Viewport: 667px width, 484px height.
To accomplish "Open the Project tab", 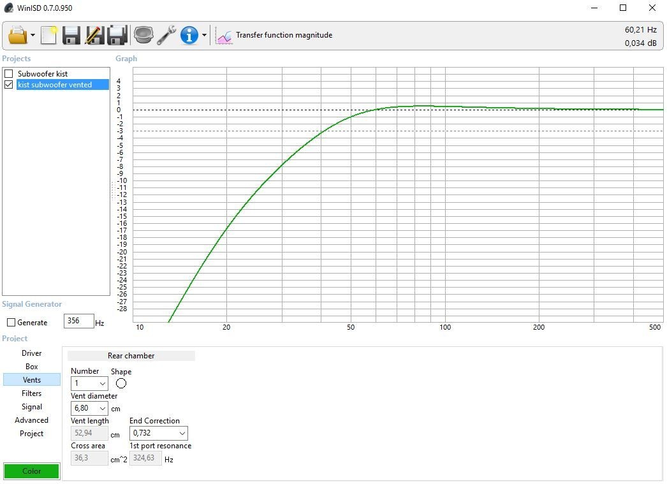I will 31,434.
